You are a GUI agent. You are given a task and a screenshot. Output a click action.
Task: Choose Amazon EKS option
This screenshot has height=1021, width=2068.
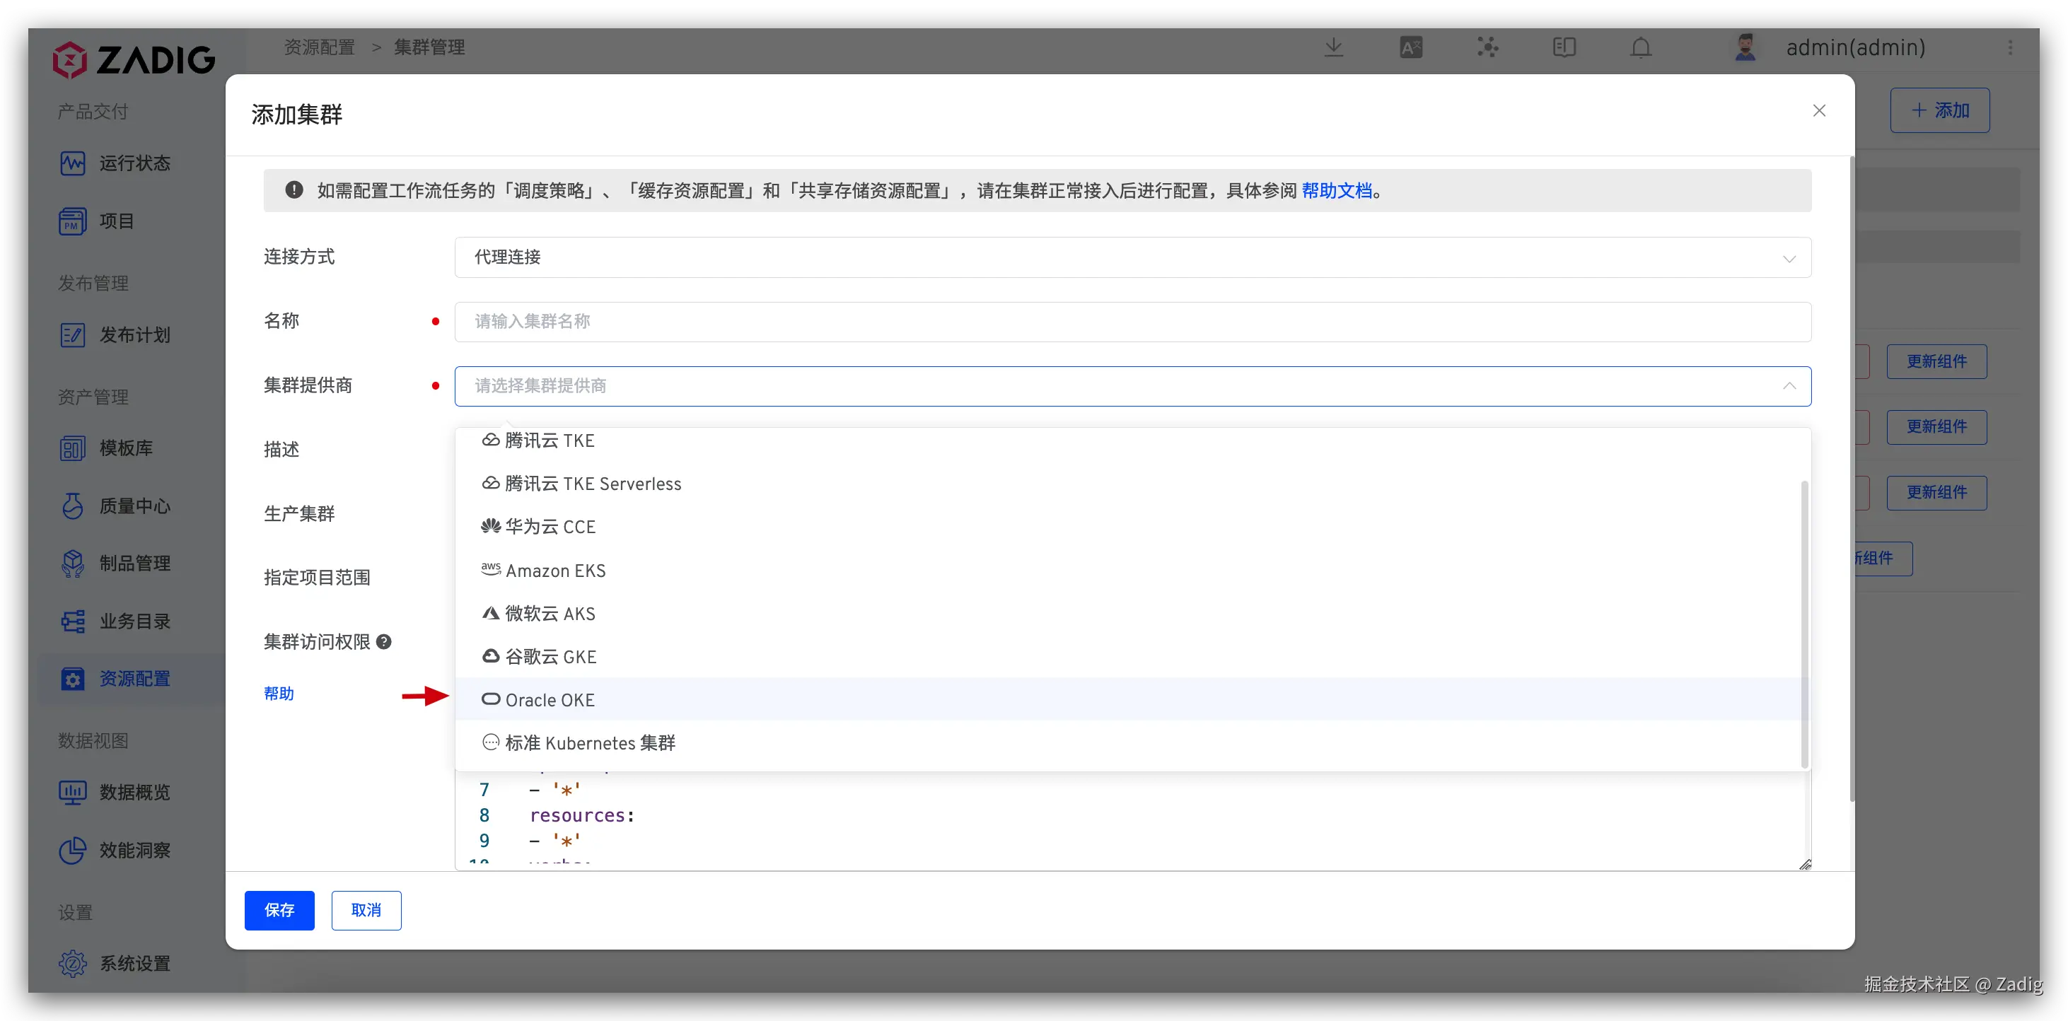555,571
